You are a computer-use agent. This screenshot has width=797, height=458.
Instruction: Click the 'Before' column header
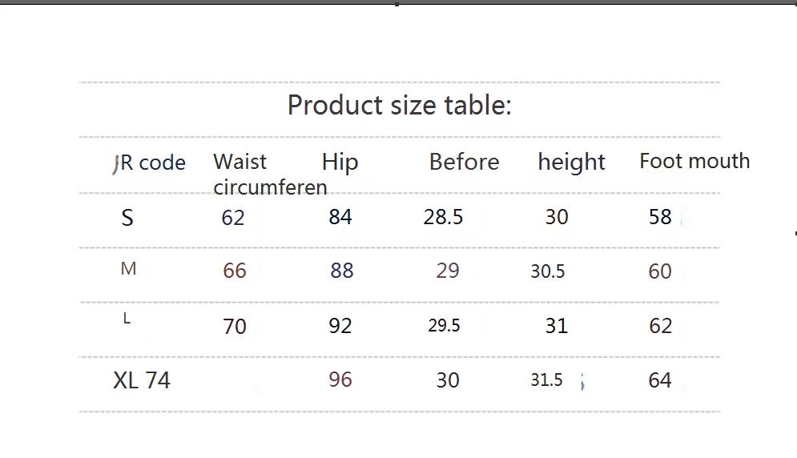[x=464, y=163]
